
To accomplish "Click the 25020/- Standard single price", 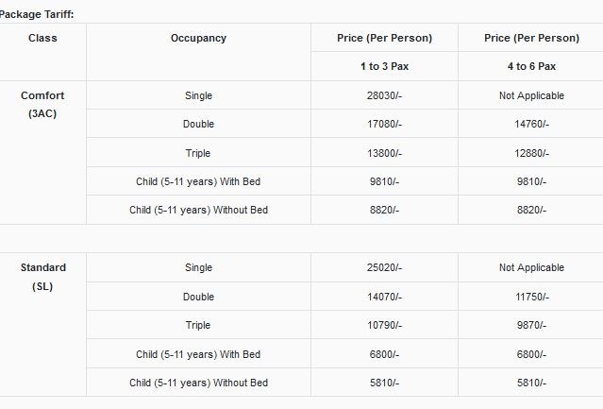I will coord(385,267).
